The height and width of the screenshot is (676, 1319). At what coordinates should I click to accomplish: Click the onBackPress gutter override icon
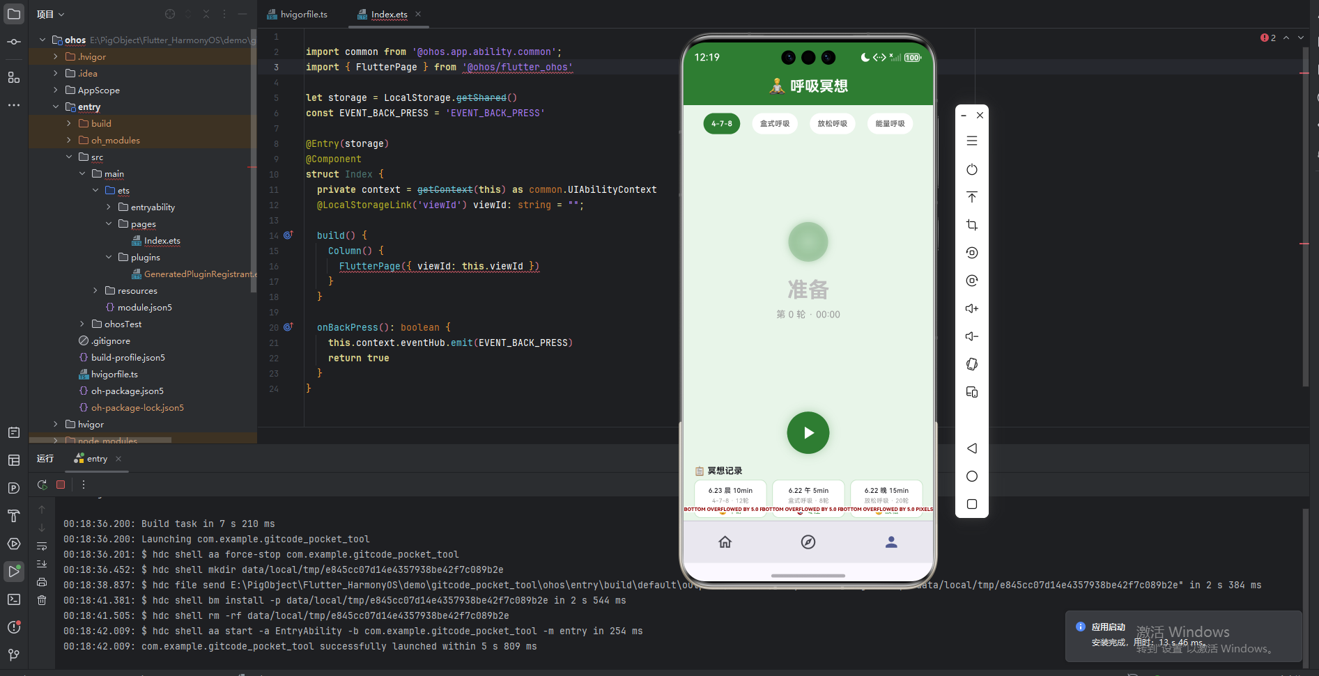pyautogui.click(x=288, y=327)
